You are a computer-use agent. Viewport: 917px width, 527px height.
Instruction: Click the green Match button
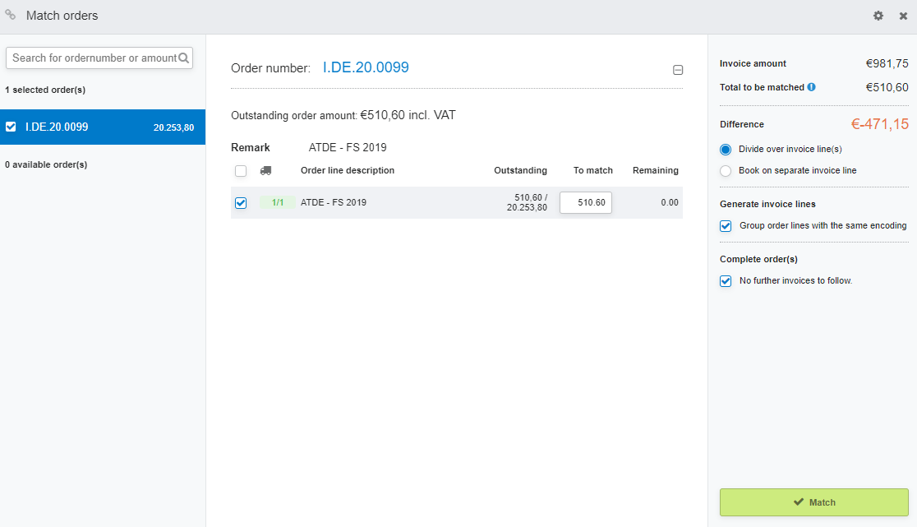click(x=814, y=502)
